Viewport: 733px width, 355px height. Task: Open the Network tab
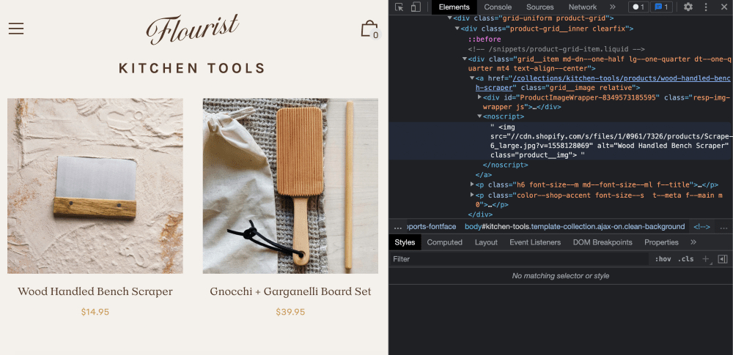point(583,7)
